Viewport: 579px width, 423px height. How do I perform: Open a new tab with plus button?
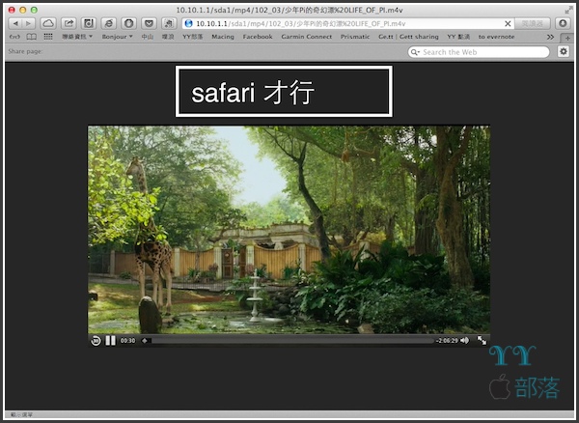point(567,38)
